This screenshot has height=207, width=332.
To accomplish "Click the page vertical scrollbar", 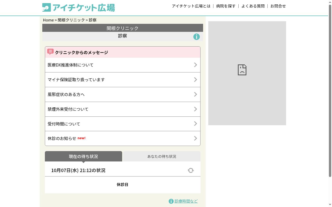I will click(330, 91).
